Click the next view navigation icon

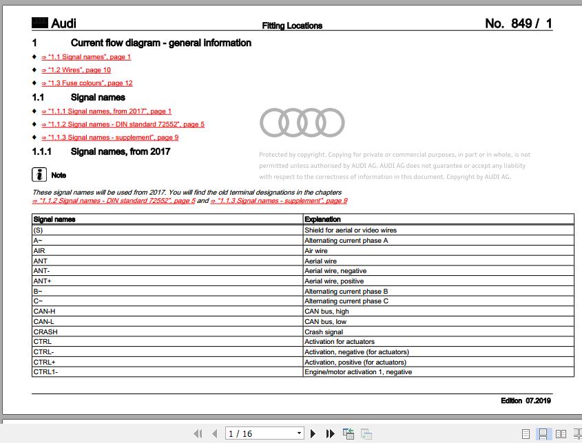[x=366, y=433]
